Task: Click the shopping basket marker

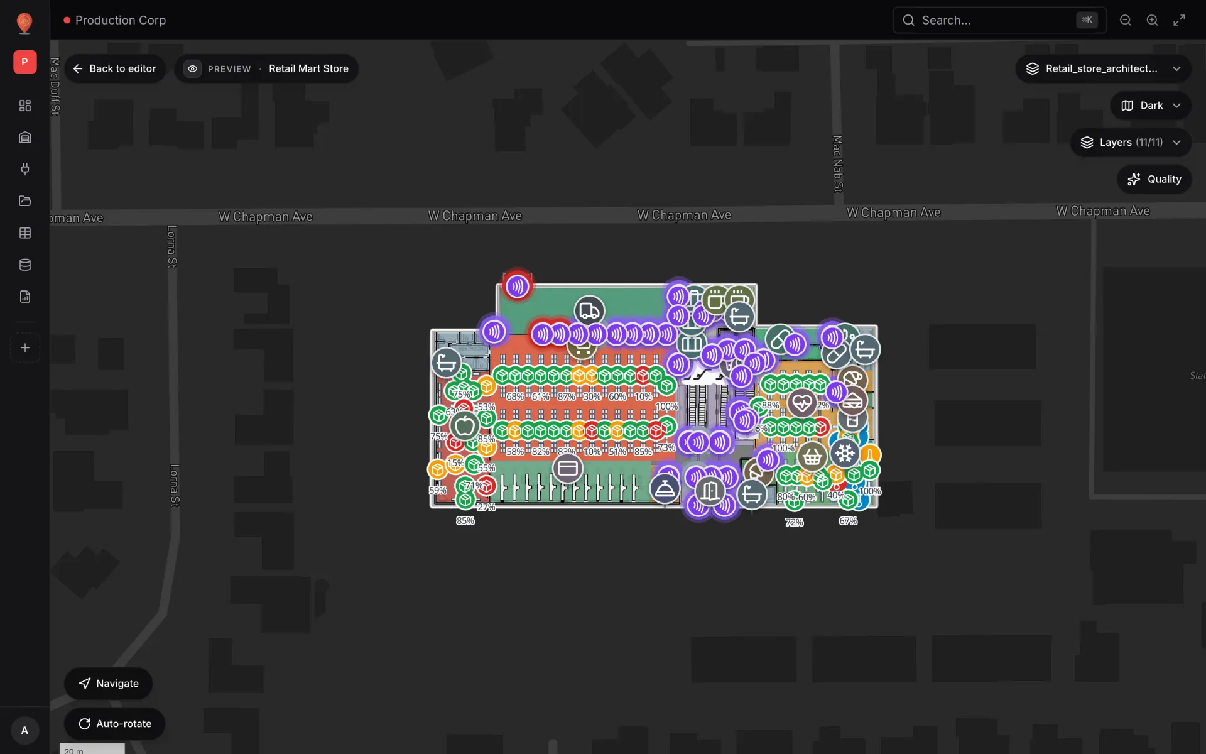Action: click(812, 457)
